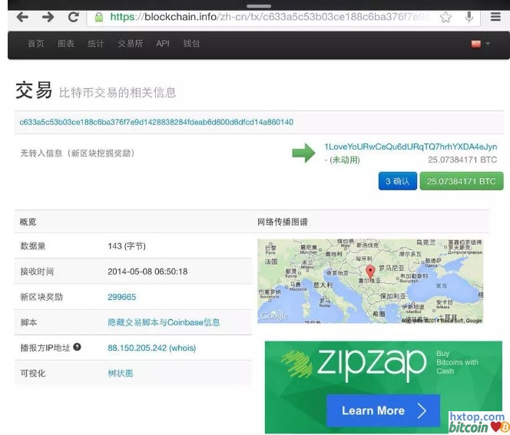Reload the page with the refresh icon
Screen dimensions: 510x435
[x=73, y=16]
